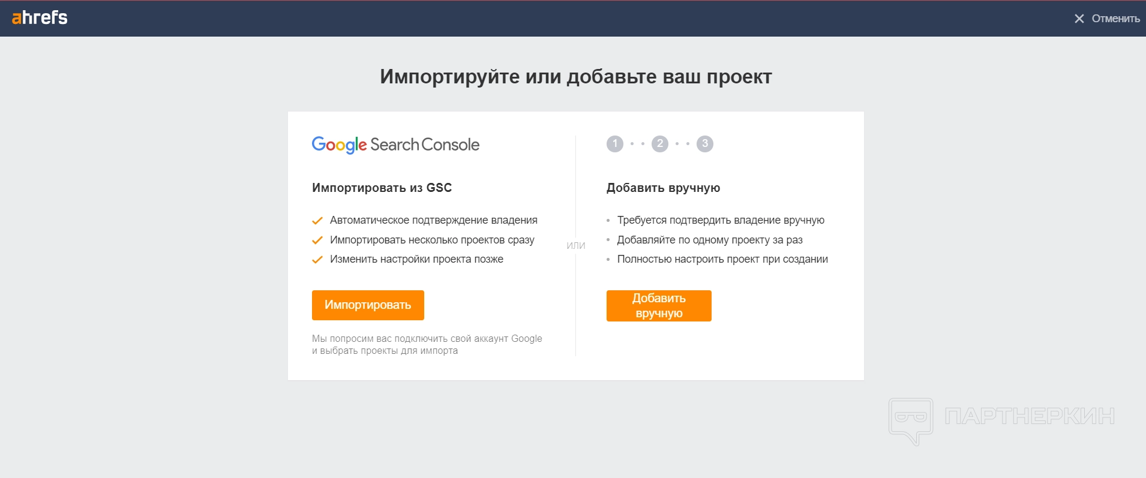Screen dimensions: 1146x478
Task: Click the ahrefs logo
Action: pos(40,17)
